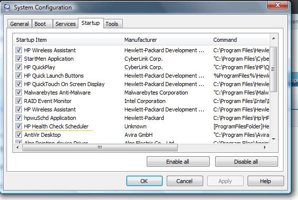Screen dimensions: 298x200
Task: Click the vertical scrollbar thumb
Action: coord(274,69)
